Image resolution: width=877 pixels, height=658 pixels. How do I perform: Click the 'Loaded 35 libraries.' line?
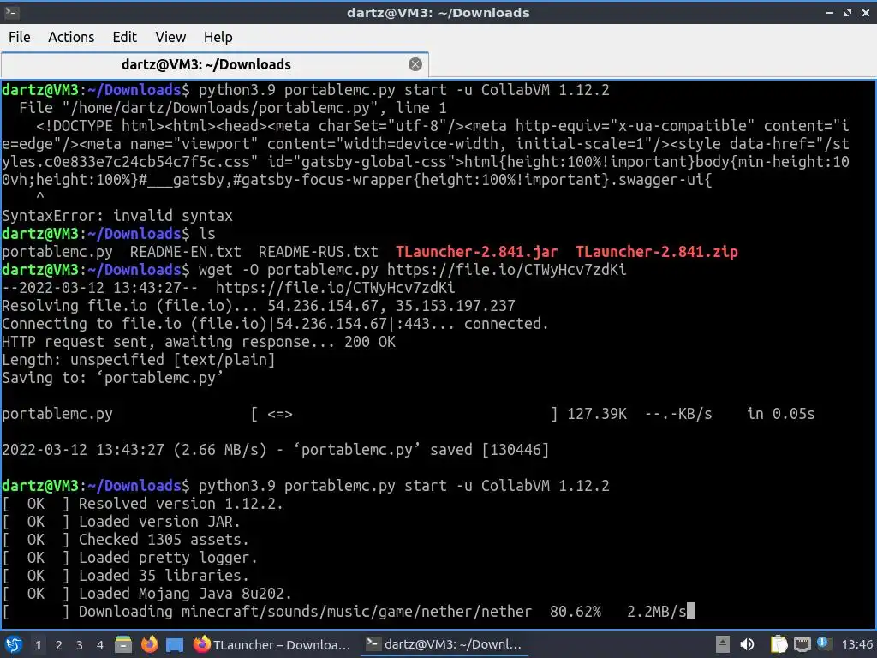[164, 576]
